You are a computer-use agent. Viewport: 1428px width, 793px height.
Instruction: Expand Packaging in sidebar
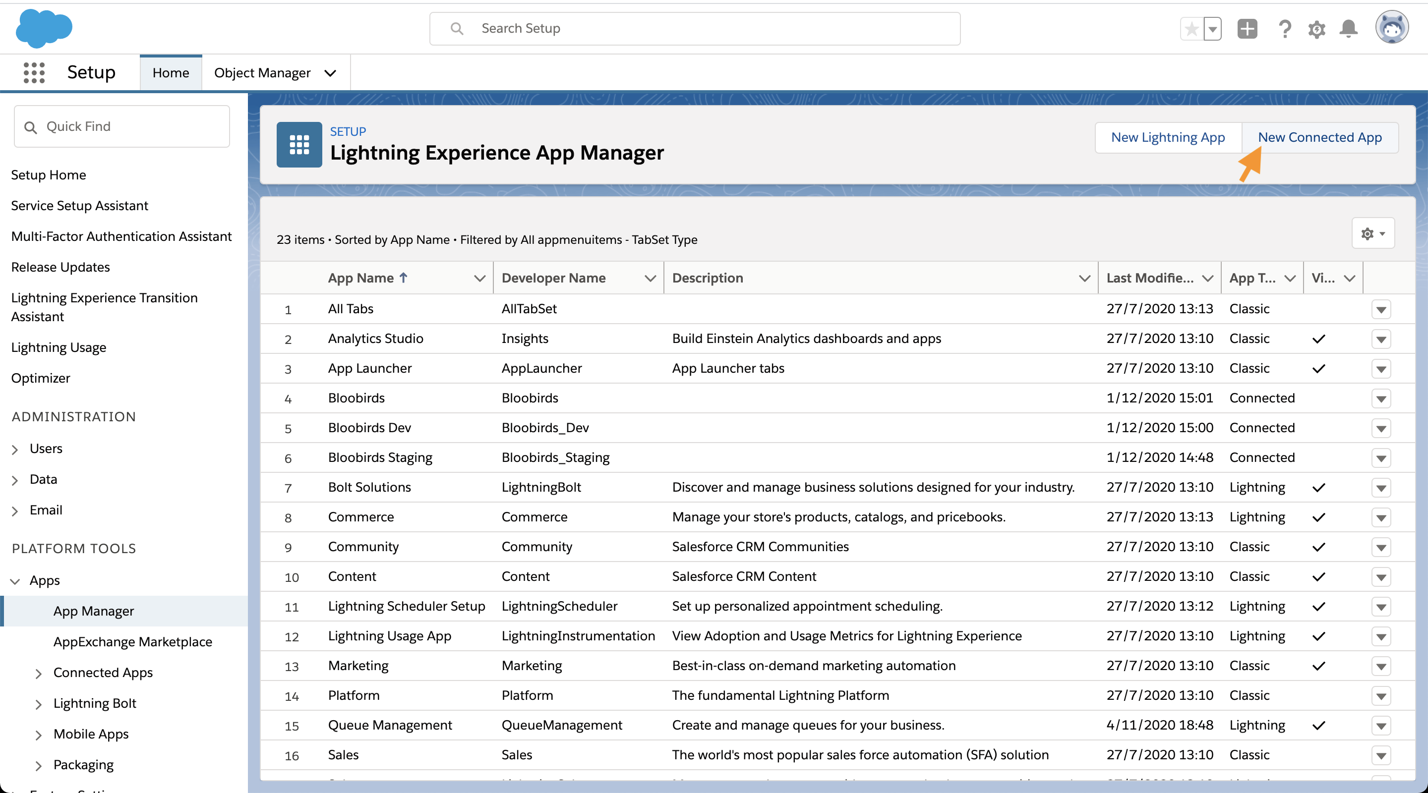(x=38, y=766)
